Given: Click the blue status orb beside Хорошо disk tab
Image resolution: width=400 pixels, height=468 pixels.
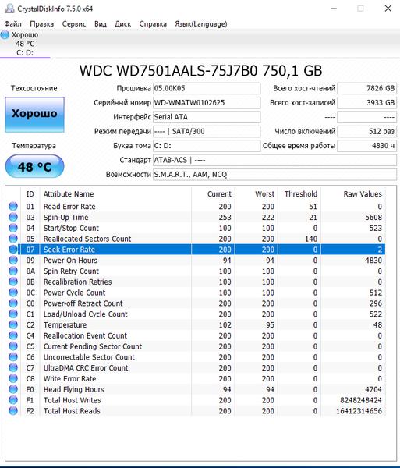Looking at the screenshot, I should 5,34.
